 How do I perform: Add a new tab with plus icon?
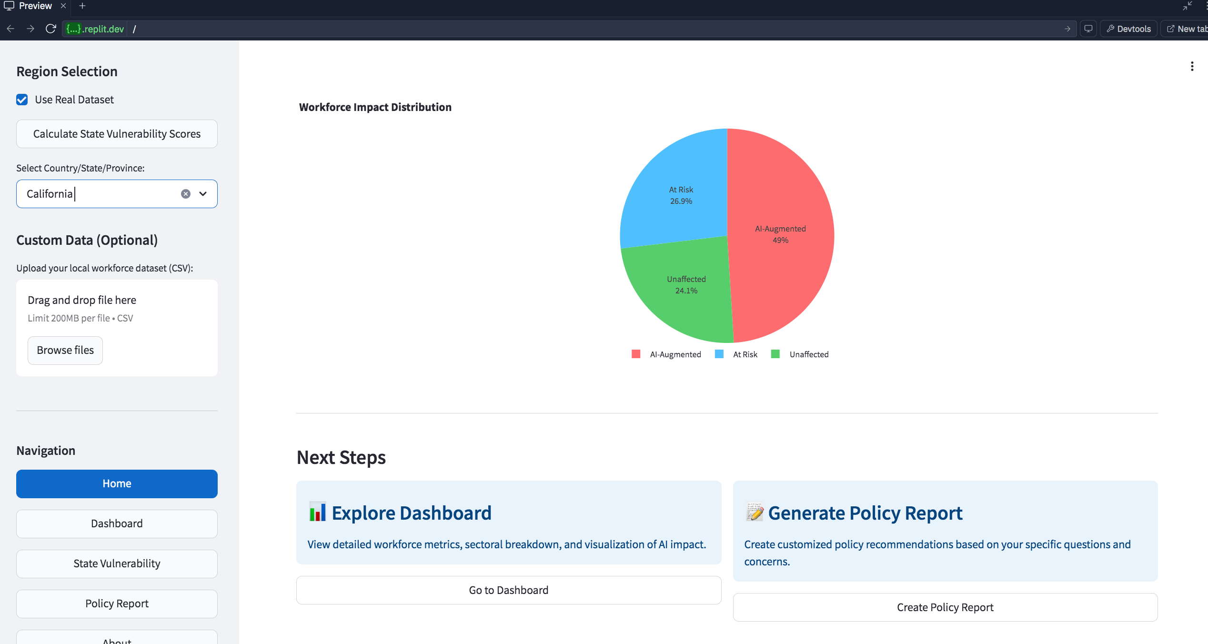[82, 6]
